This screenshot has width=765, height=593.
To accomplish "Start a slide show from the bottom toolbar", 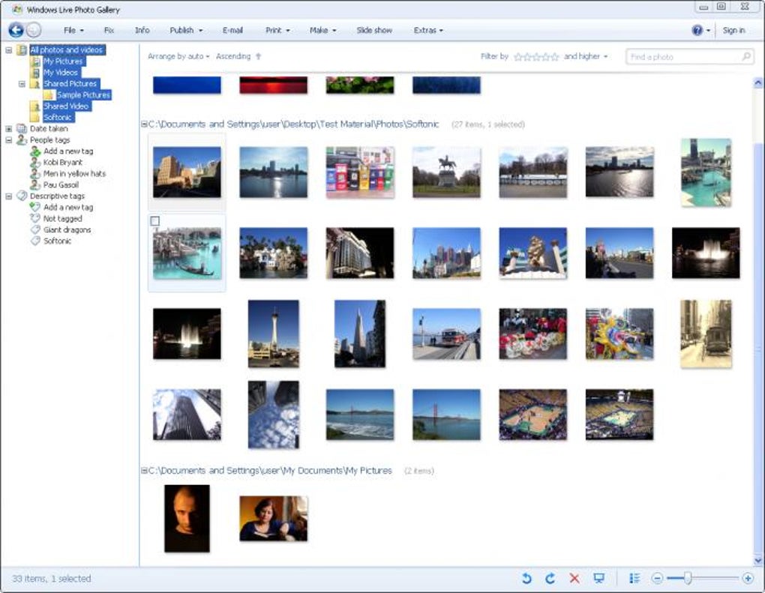I will 598,578.
